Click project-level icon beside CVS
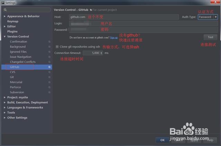 [49, 72]
